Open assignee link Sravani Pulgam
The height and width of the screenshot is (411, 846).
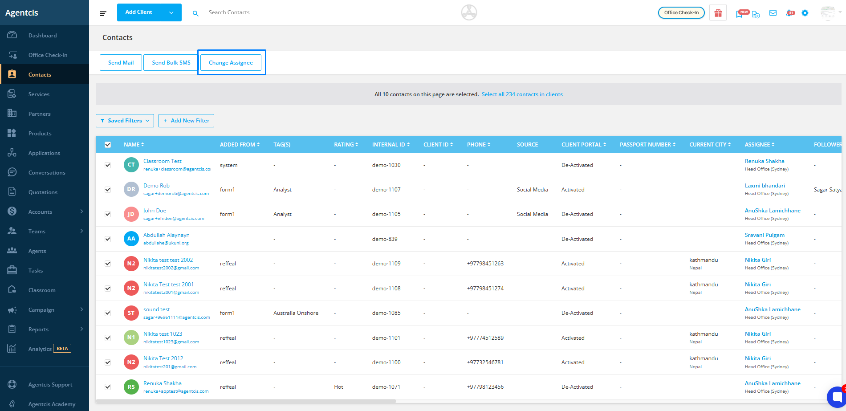click(x=765, y=235)
